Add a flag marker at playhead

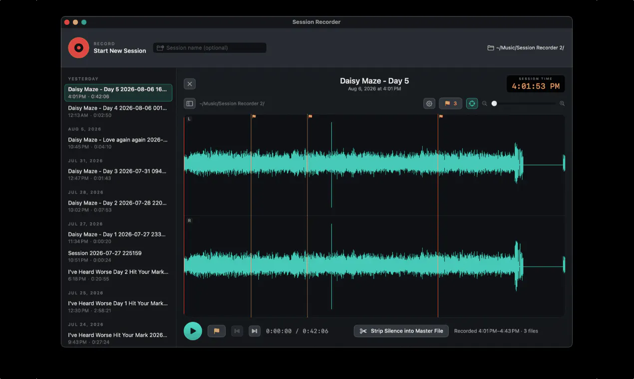pos(217,331)
